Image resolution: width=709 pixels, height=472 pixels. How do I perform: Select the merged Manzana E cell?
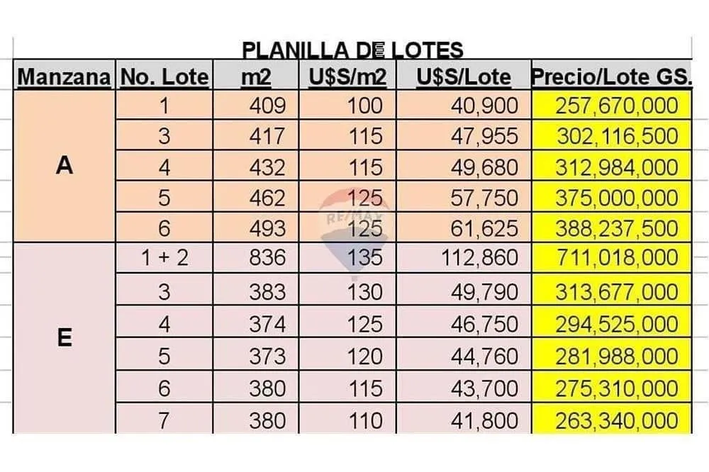pyautogui.click(x=65, y=338)
